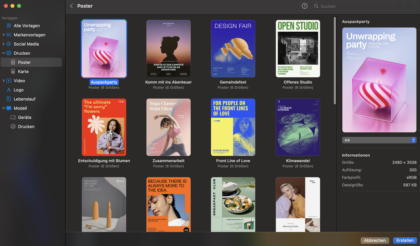This screenshot has height=246, width=420.
Task: Go back using the chevron beside Poster
Action: click(x=71, y=6)
